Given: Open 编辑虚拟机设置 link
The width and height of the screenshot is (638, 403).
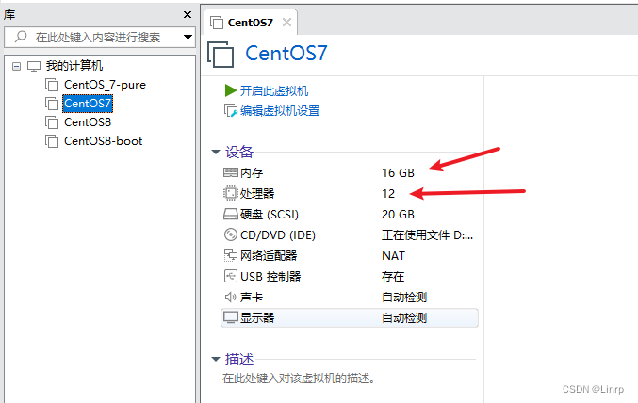Looking at the screenshot, I should pos(280,110).
